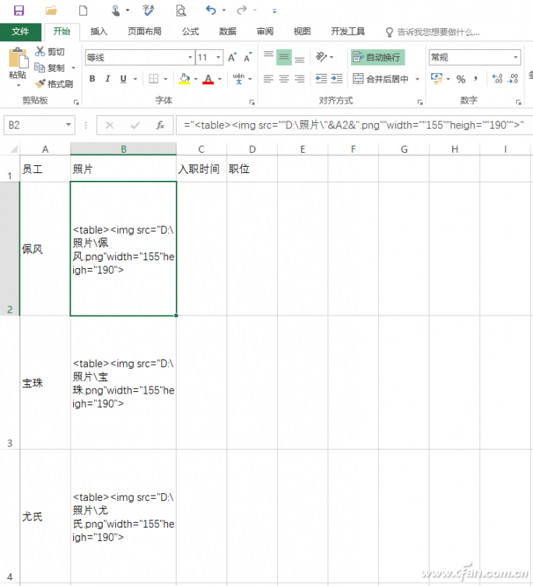
Task: Open the number format dropdown (常规)
Action: pyautogui.click(x=515, y=58)
